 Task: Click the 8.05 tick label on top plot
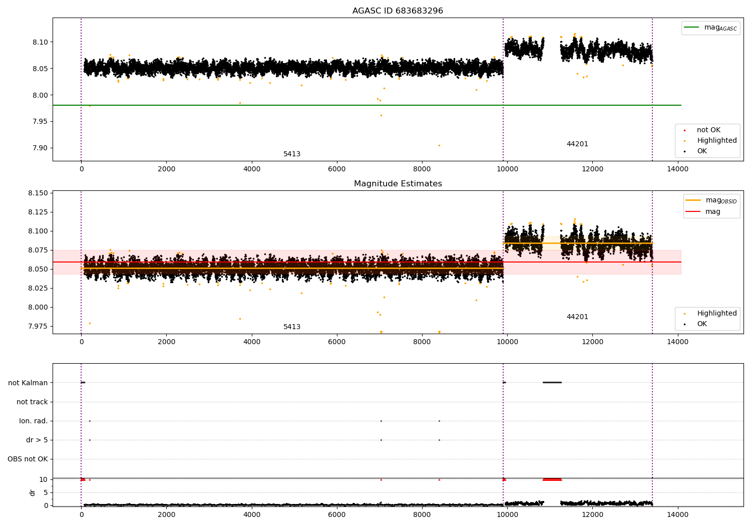(41, 69)
